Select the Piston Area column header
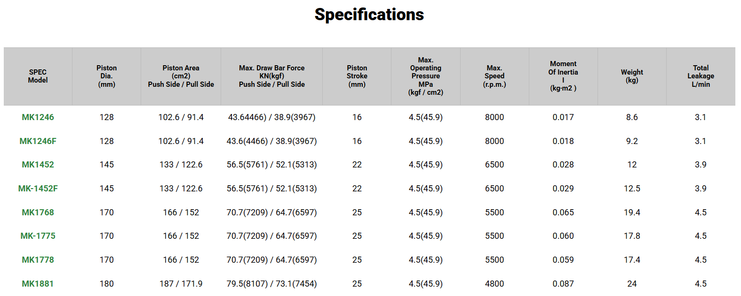This screenshot has width=741, height=296. coord(181,76)
